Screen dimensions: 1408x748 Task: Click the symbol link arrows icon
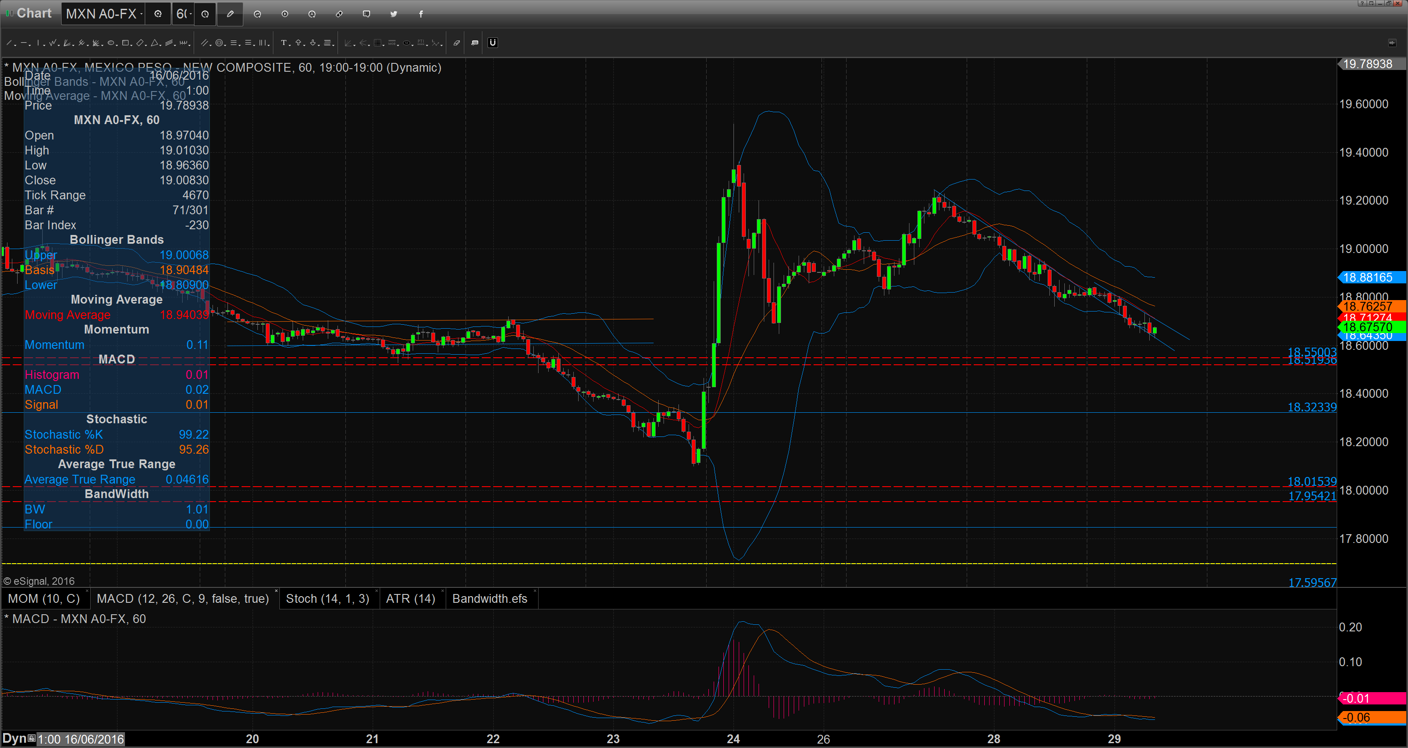[339, 14]
